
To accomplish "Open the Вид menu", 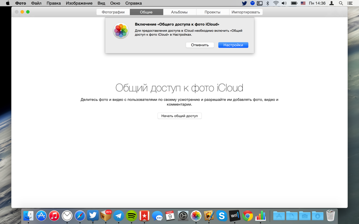I will [x=101, y=3].
